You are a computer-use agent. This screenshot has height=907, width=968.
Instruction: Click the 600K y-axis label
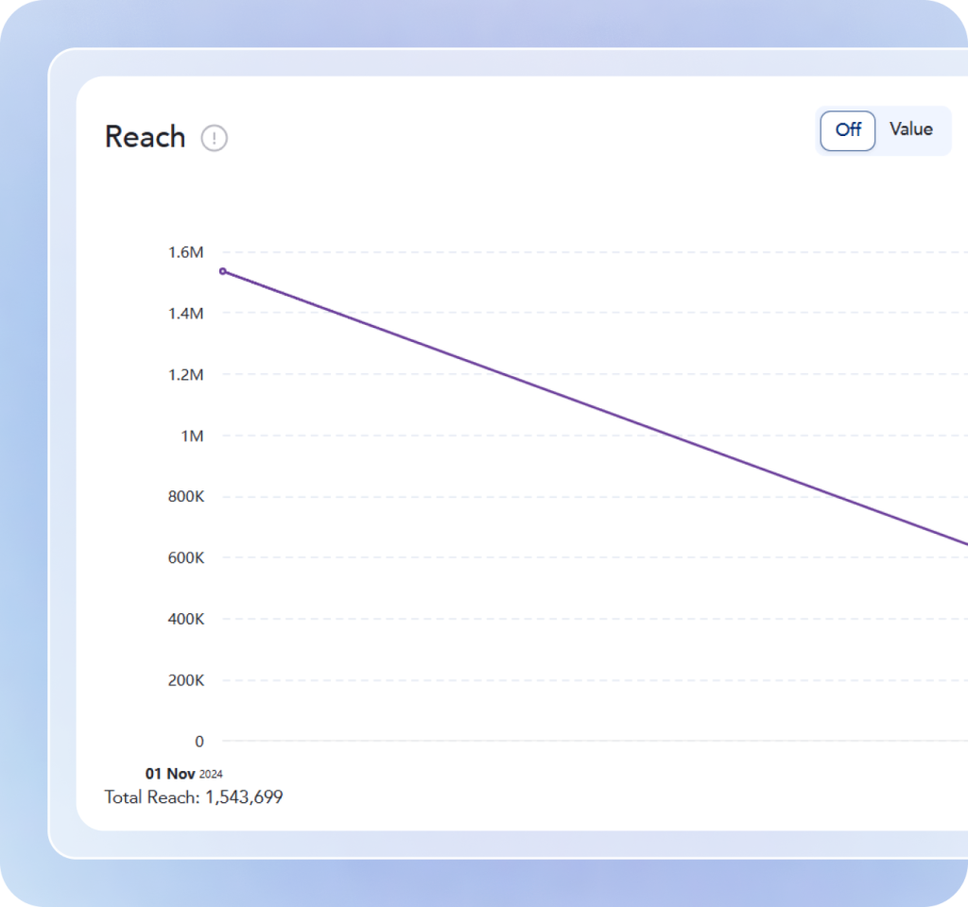[x=186, y=558]
